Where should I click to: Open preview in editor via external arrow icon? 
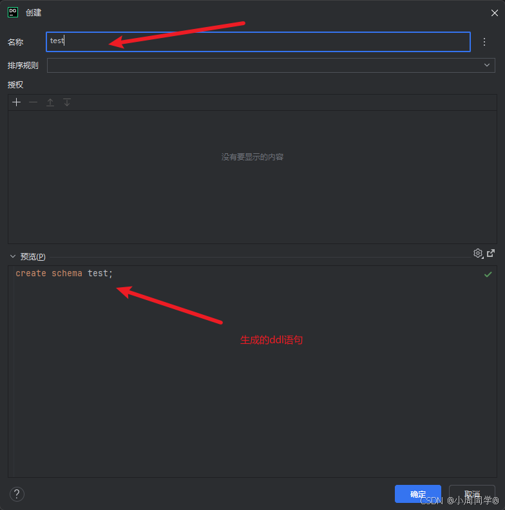491,253
